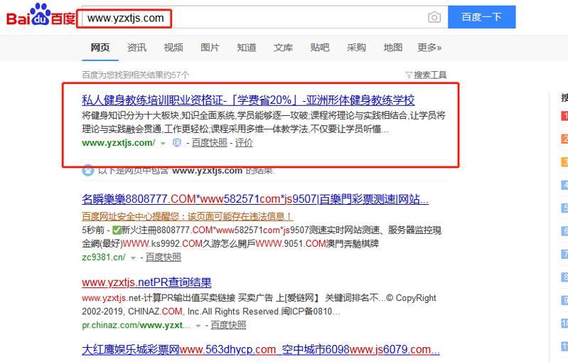Click the funnel icon beside 搜索工具
The height and width of the screenshot is (362, 568).
[x=408, y=75]
